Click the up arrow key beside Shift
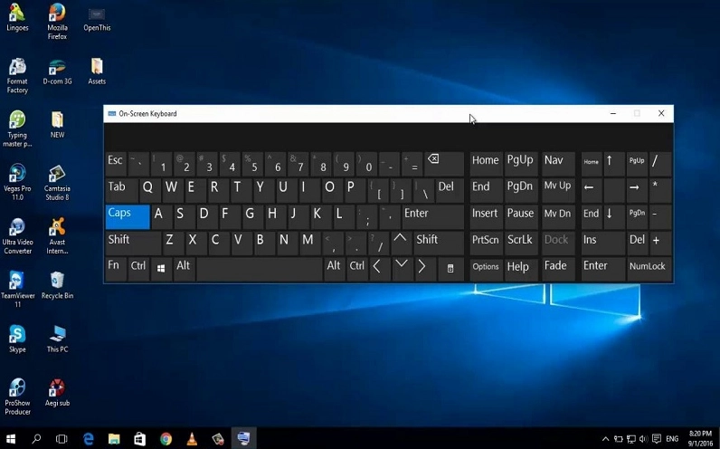This screenshot has height=449, width=720. coord(401,243)
